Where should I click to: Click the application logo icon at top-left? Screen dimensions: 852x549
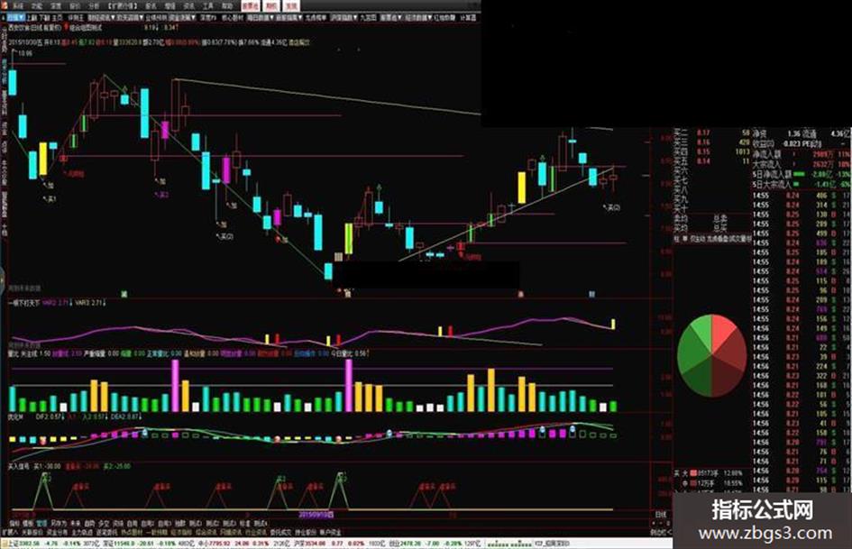point(4,5)
